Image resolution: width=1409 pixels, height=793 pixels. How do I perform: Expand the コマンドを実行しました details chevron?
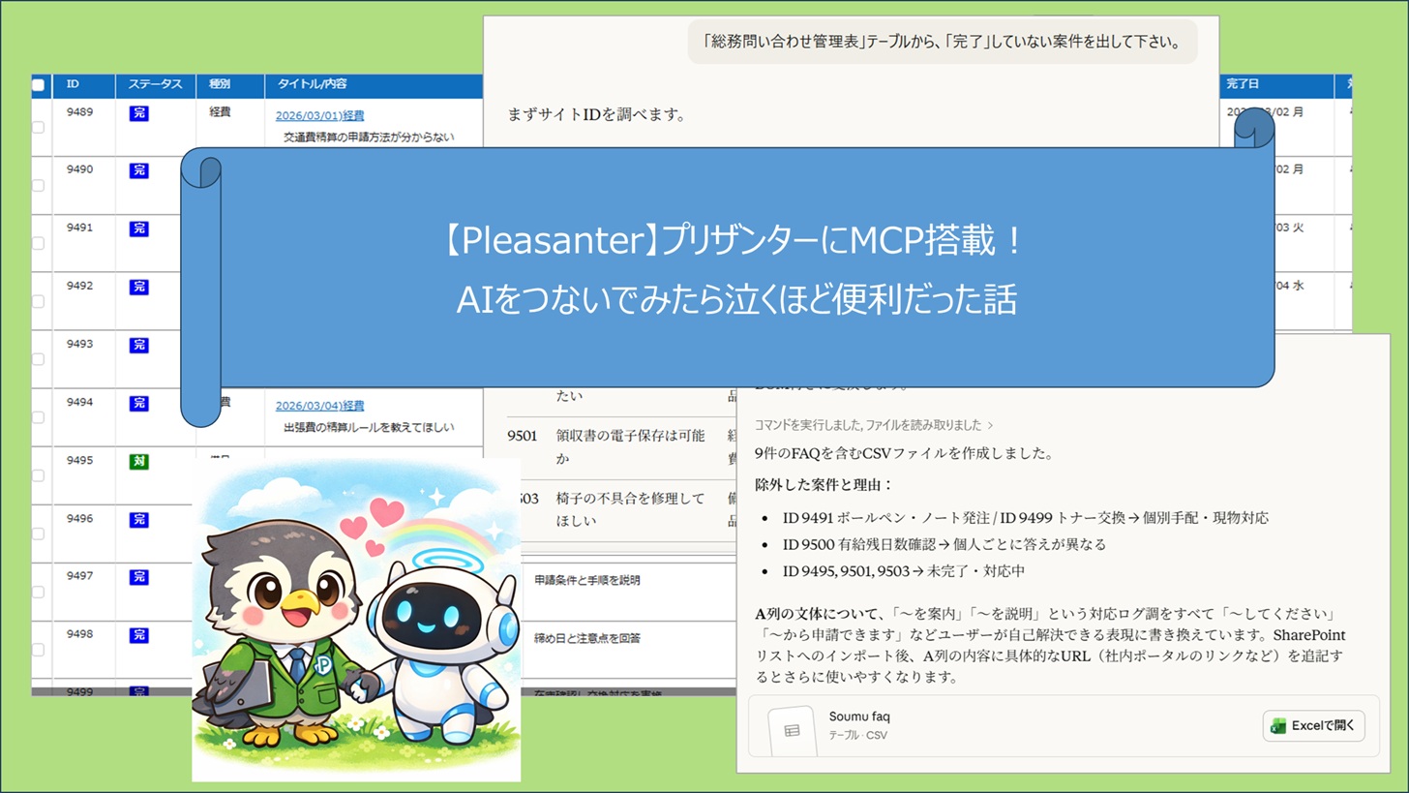pos(990,425)
